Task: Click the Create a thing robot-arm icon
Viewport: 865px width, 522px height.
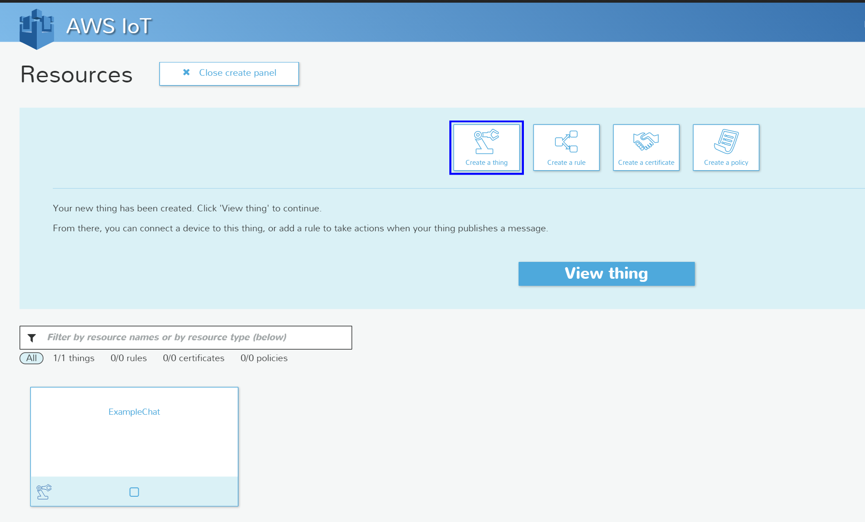Action: pos(486,142)
